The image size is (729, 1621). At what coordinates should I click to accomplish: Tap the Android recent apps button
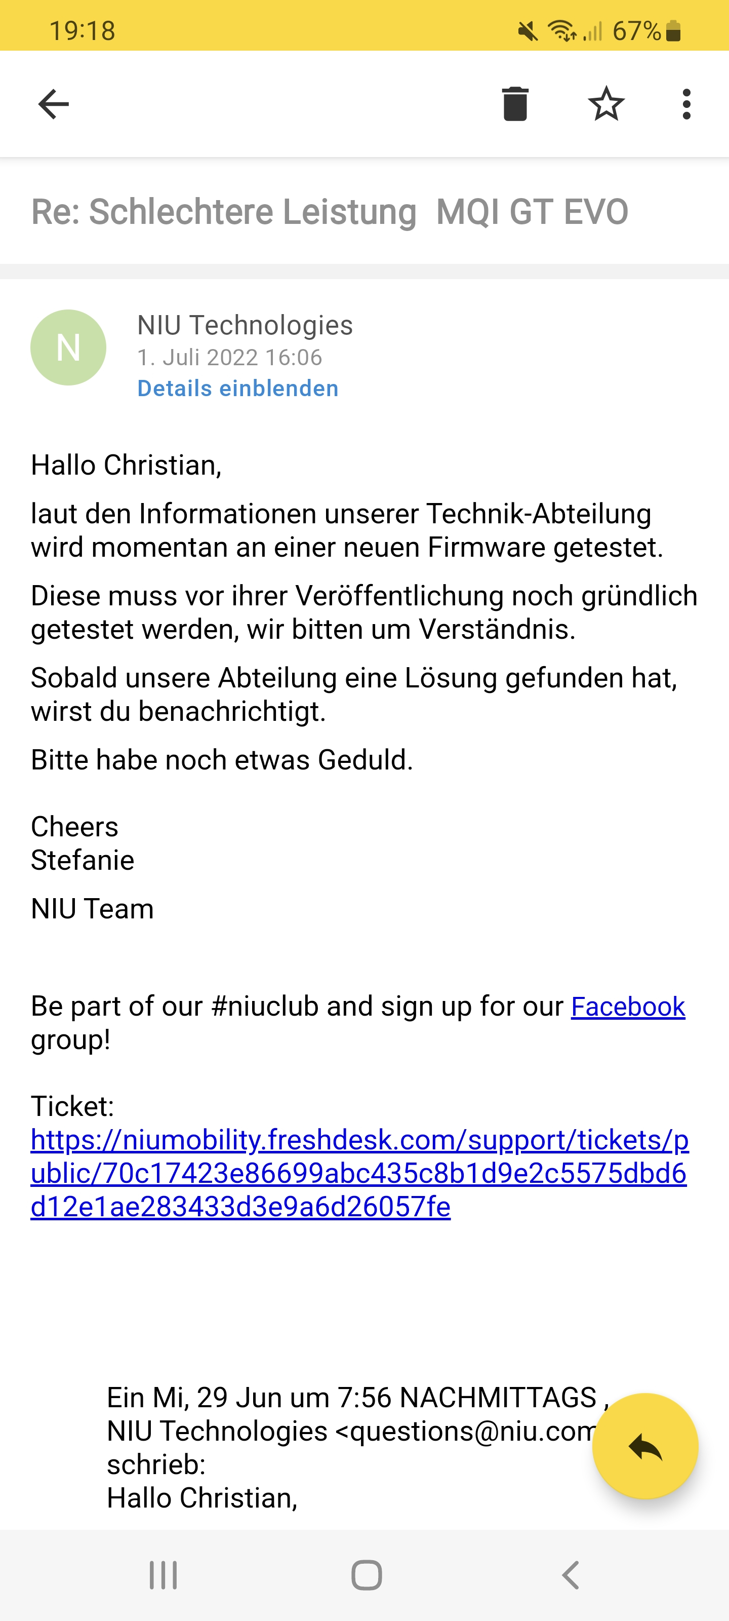(163, 1575)
